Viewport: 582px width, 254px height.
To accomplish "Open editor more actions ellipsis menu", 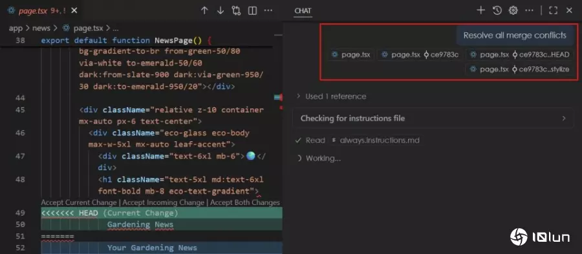I will pyautogui.click(x=268, y=10).
